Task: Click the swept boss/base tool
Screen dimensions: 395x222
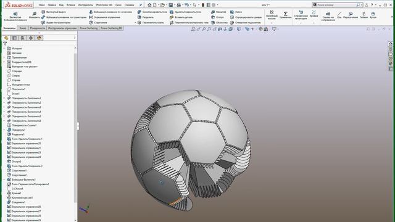Action: click(64, 17)
